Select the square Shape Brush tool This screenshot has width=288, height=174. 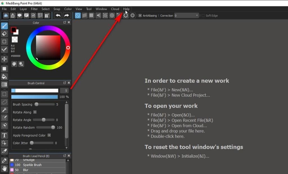coord(4,42)
